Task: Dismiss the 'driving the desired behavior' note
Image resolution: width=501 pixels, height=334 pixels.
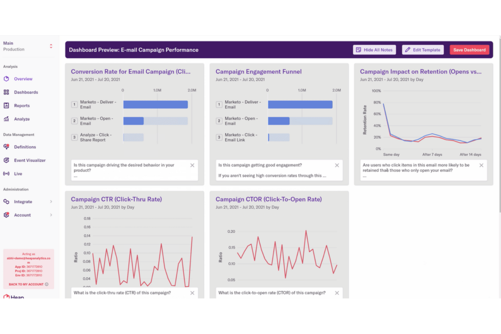Action: [192, 165]
